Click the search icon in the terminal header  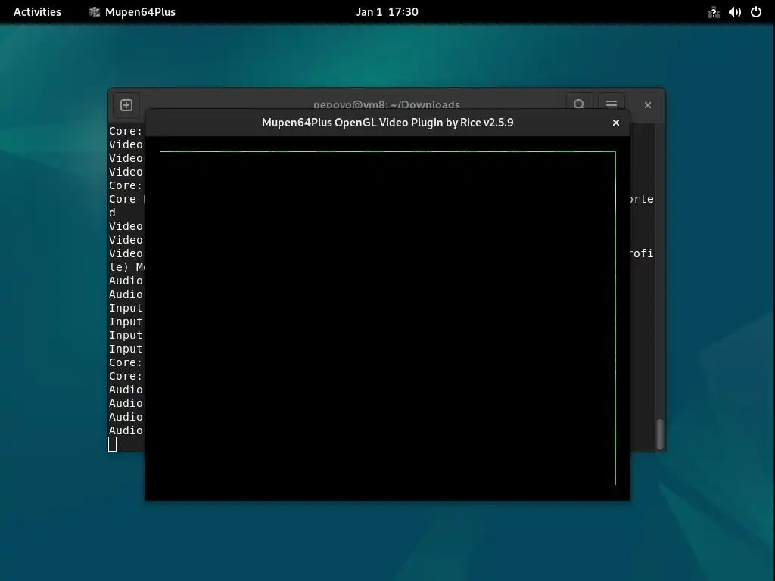click(x=579, y=104)
